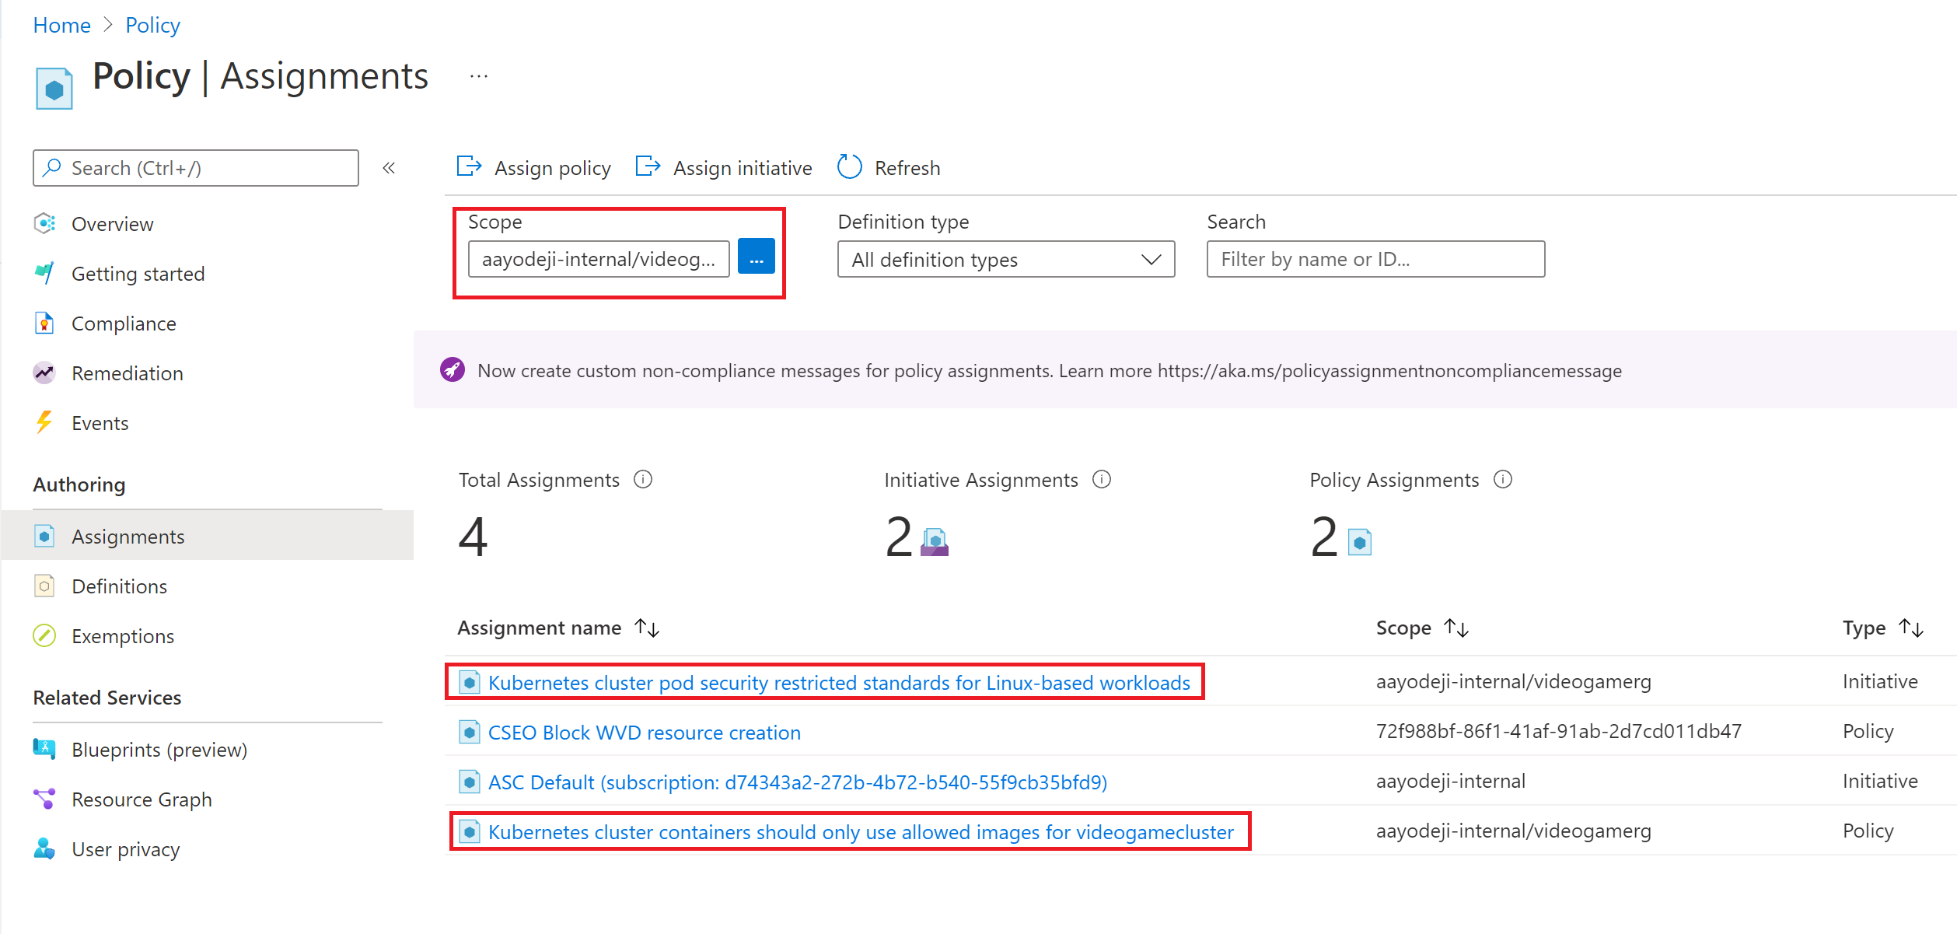This screenshot has height=934, width=1957.
Task: Click the Getting started flag icon
Action: coord(44,273)
